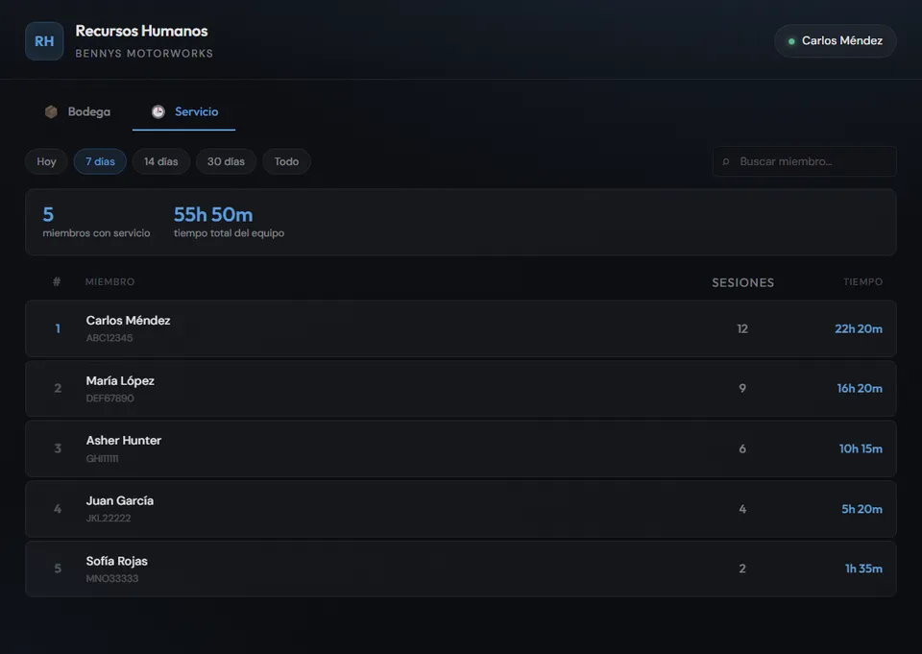Select the Sofía Rojas row name
The height and width of the screenshot is (654, 922).
coord(117,562)
